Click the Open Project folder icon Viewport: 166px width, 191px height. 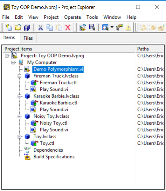[x=18, y=27]
